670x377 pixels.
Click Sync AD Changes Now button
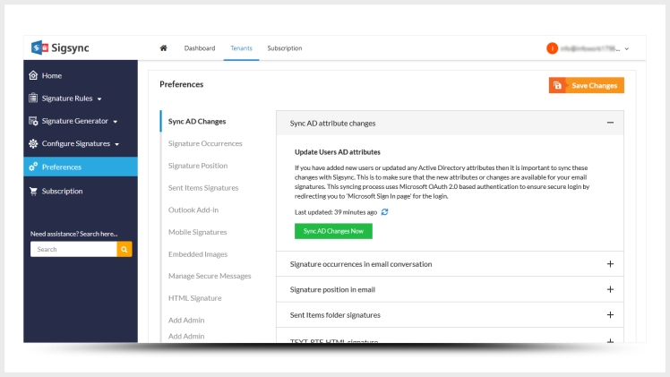coord(333,231)
